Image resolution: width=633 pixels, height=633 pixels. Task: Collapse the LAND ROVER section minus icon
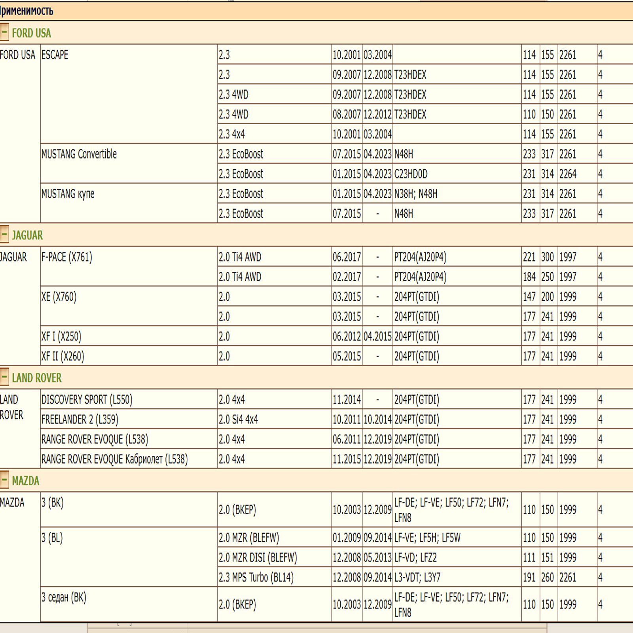tap(4, 377)
